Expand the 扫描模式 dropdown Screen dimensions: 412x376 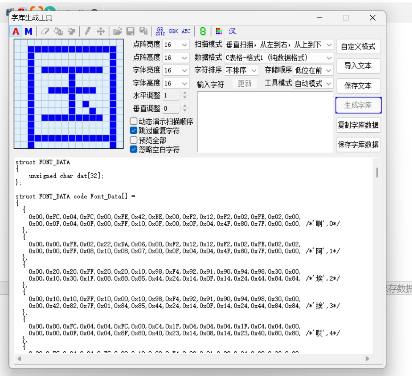(279, 45)
